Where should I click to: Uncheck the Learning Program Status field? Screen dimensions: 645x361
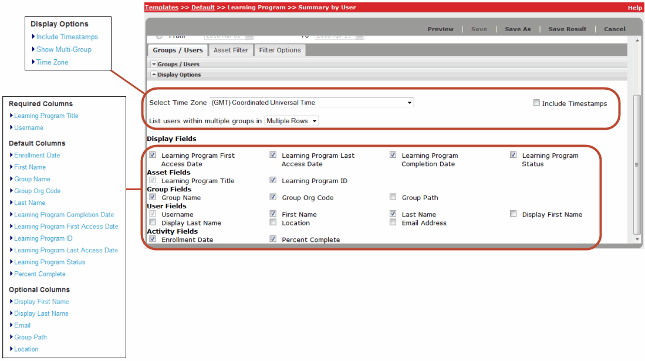pos(514,155)
